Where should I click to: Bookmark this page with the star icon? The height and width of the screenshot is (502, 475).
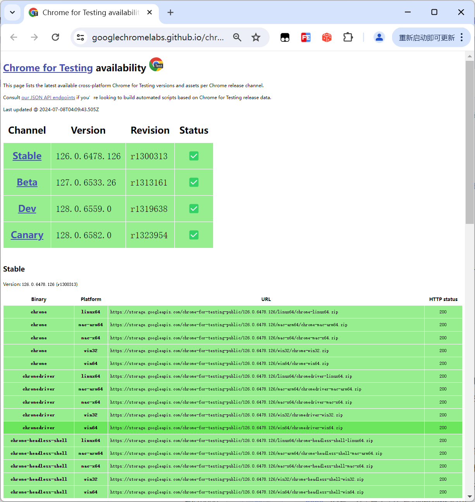tap(256, 37)
